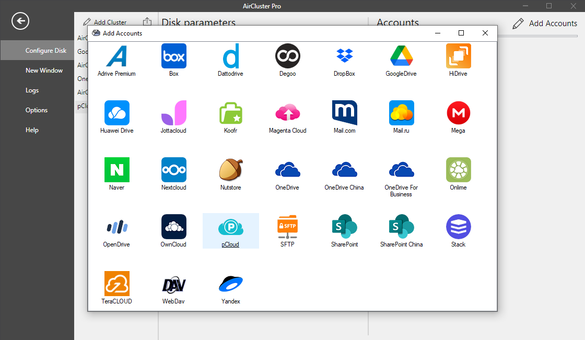Select the DropBox cloud provider

[344, 60]
